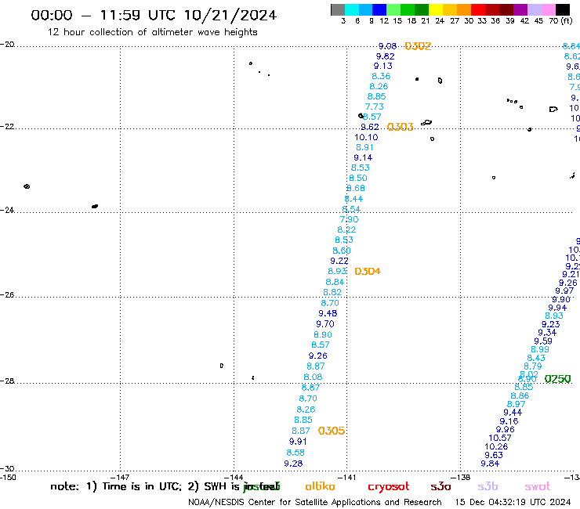Click the wave height value "9.22"

coord(339,261)
